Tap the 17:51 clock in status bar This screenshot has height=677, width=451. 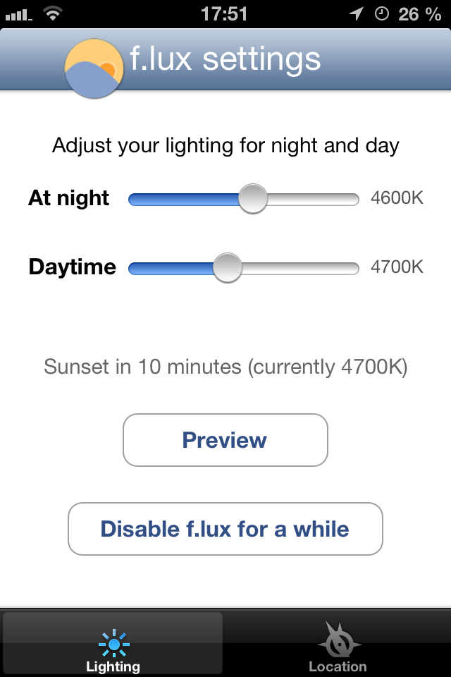(224, 14)
